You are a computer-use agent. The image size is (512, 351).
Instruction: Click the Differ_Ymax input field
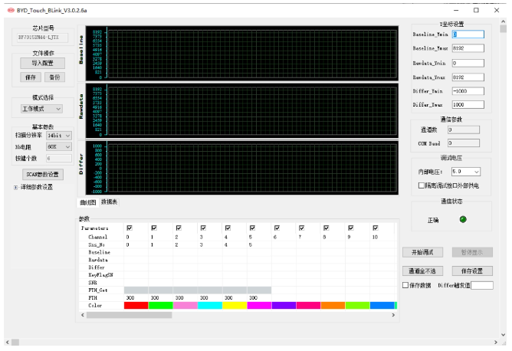point(468,104)
